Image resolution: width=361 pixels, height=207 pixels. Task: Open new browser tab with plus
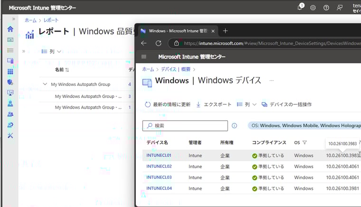pyautogui.click(x=226, y=31)
